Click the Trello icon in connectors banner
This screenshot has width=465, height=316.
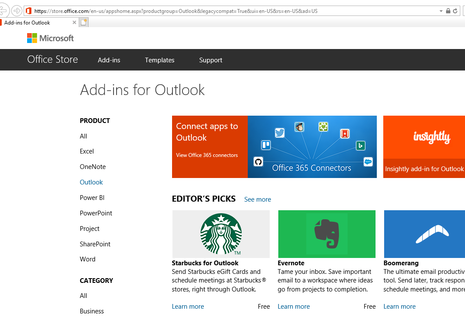(266, 145)
